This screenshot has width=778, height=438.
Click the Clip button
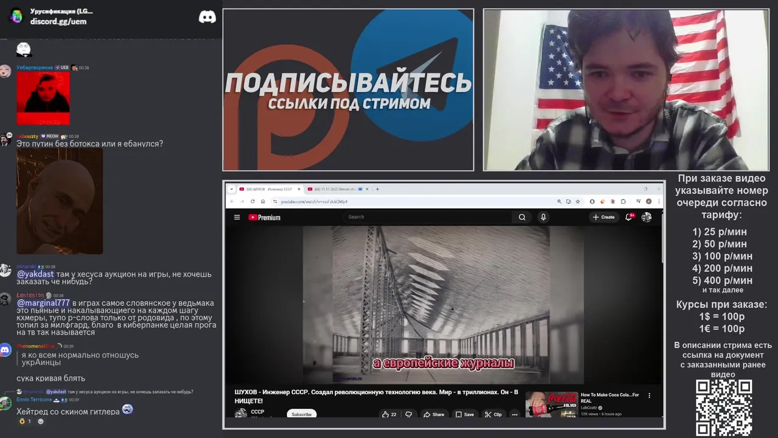click(x=494, y=414)
